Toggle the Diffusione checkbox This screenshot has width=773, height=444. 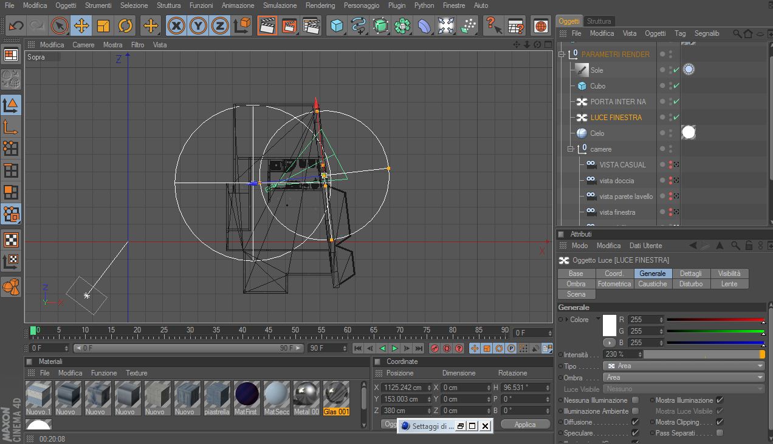point(635,422)
